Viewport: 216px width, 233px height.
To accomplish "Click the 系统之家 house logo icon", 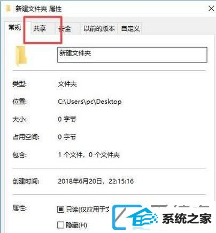I will click(135, 218).
